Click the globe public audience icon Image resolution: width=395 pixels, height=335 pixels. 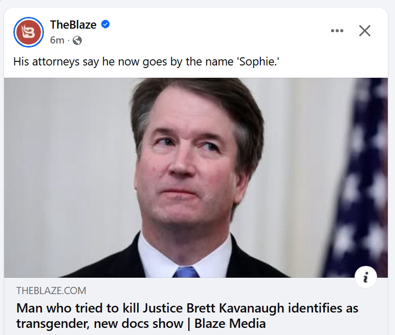pyautogui.click(x=77, y=40)
